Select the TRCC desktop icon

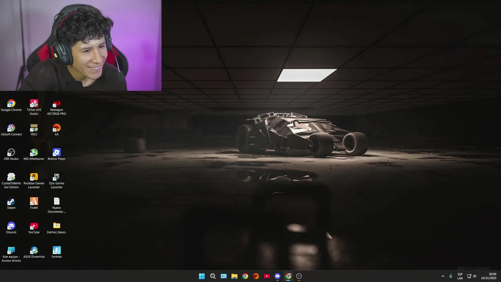coord(34,130)
